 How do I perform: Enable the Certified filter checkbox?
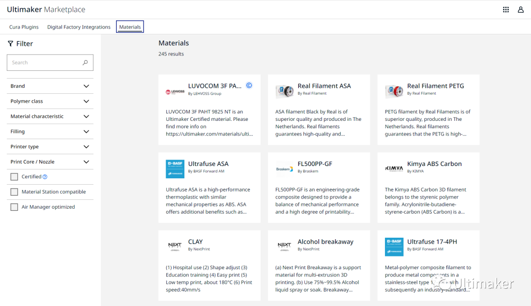(x=14, y=177)
